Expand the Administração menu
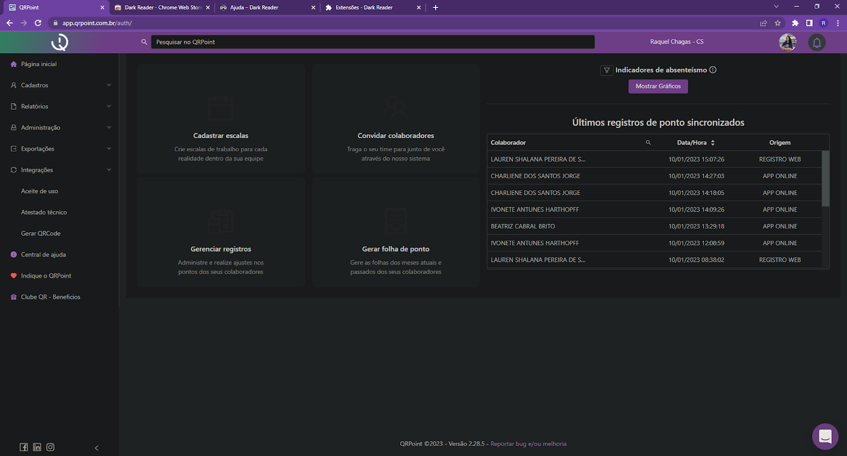The height and width of the screenshot is (456, 847). pyautogui.click(x=61, y=127)
